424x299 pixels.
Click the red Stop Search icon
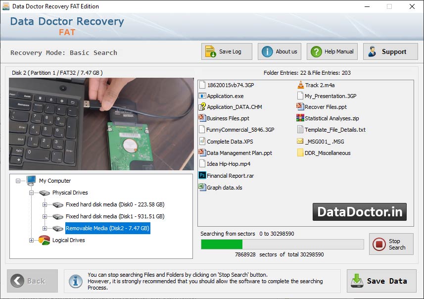379,244
